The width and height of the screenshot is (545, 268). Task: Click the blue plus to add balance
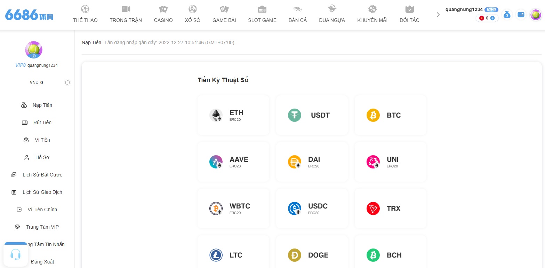pos(492,18)
